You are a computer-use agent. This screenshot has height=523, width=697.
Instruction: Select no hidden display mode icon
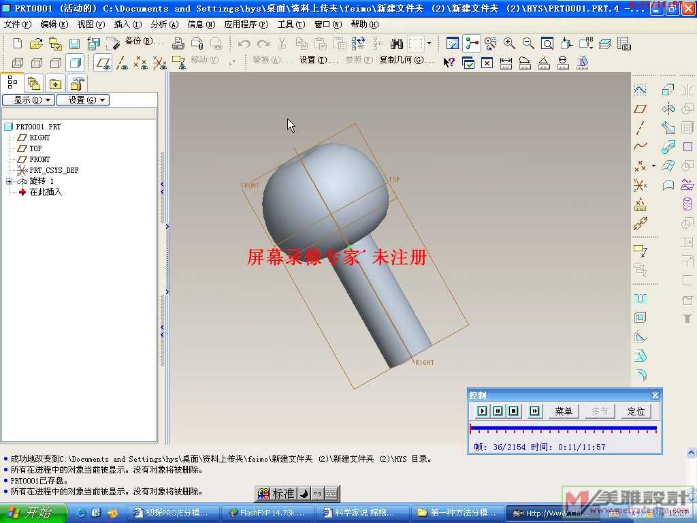pos(56,63)
